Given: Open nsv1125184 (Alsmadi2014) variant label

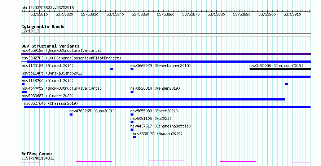Looking at the screenshot, I should pos(48,66).
